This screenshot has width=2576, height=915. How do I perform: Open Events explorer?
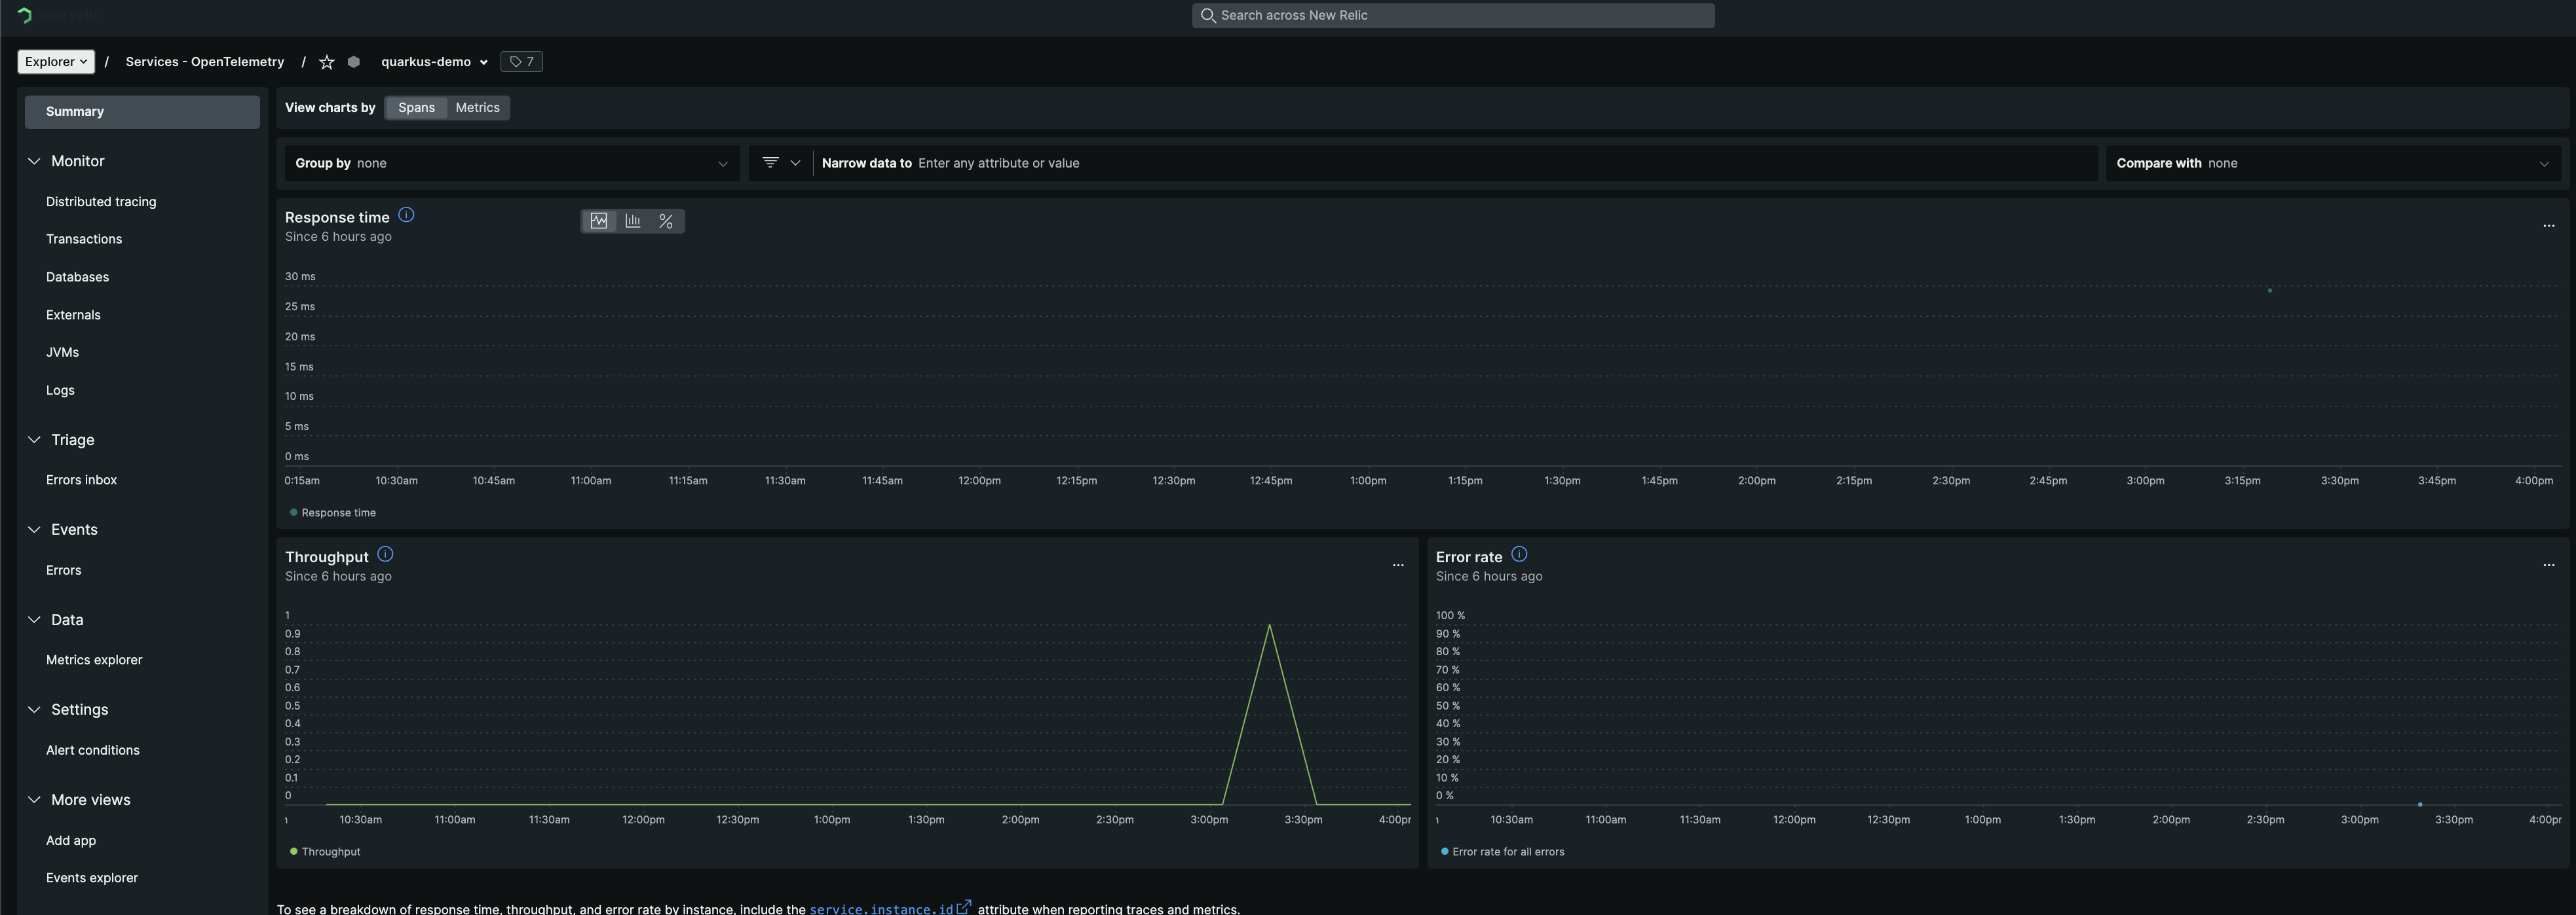92,878
